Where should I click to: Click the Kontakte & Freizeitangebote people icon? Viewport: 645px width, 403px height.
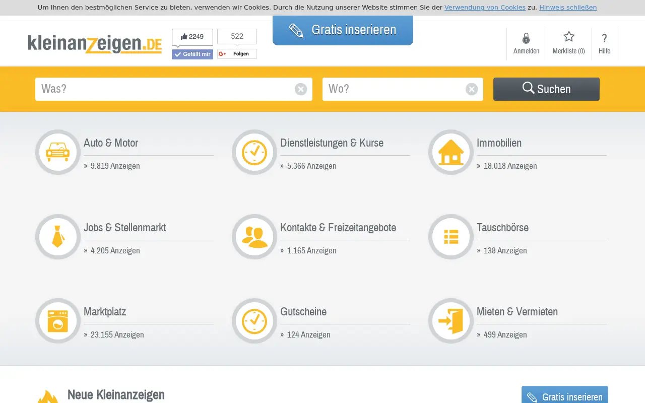pos(254,237)
